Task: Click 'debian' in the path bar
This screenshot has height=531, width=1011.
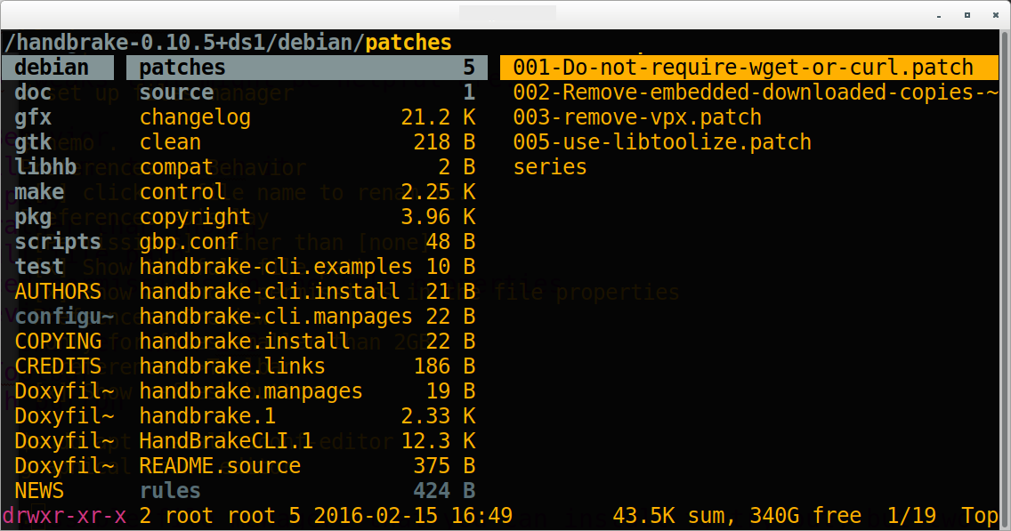Action: tap(315, 43)
